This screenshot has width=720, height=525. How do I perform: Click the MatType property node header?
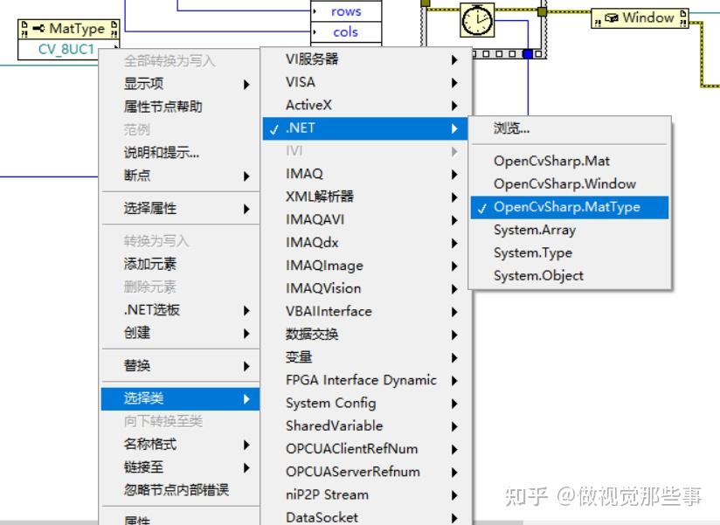[x=69, y=30]
